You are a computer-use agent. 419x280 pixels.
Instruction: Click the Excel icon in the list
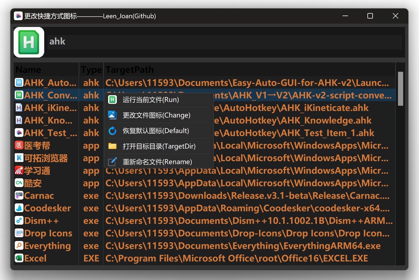(19, 258)
